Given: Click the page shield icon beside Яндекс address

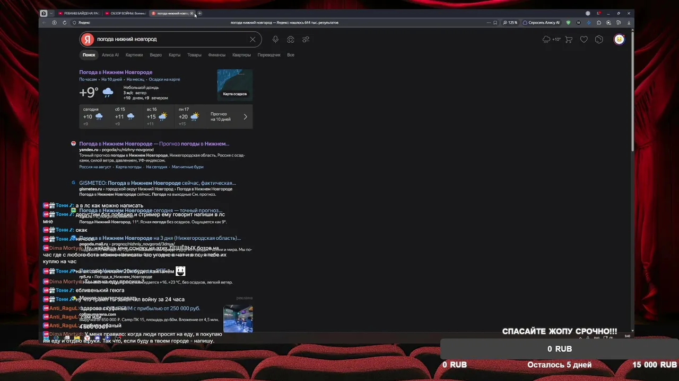Looking at the screenshot, I should (x=74, y=23).
